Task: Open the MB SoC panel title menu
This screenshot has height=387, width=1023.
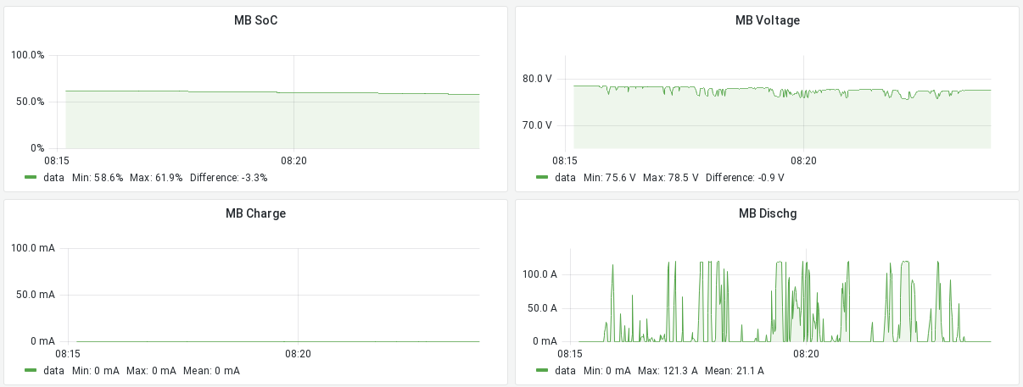Action: click(x=255, y=20)
